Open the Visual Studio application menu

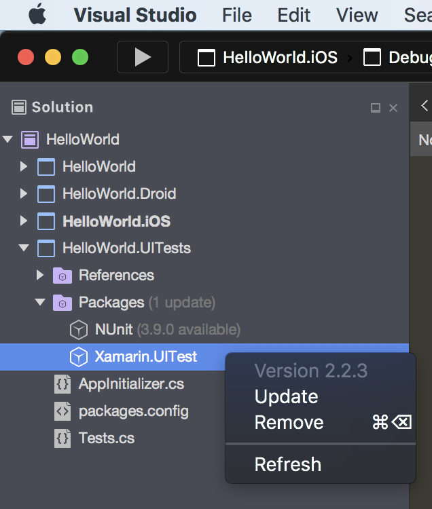[135, 15]
